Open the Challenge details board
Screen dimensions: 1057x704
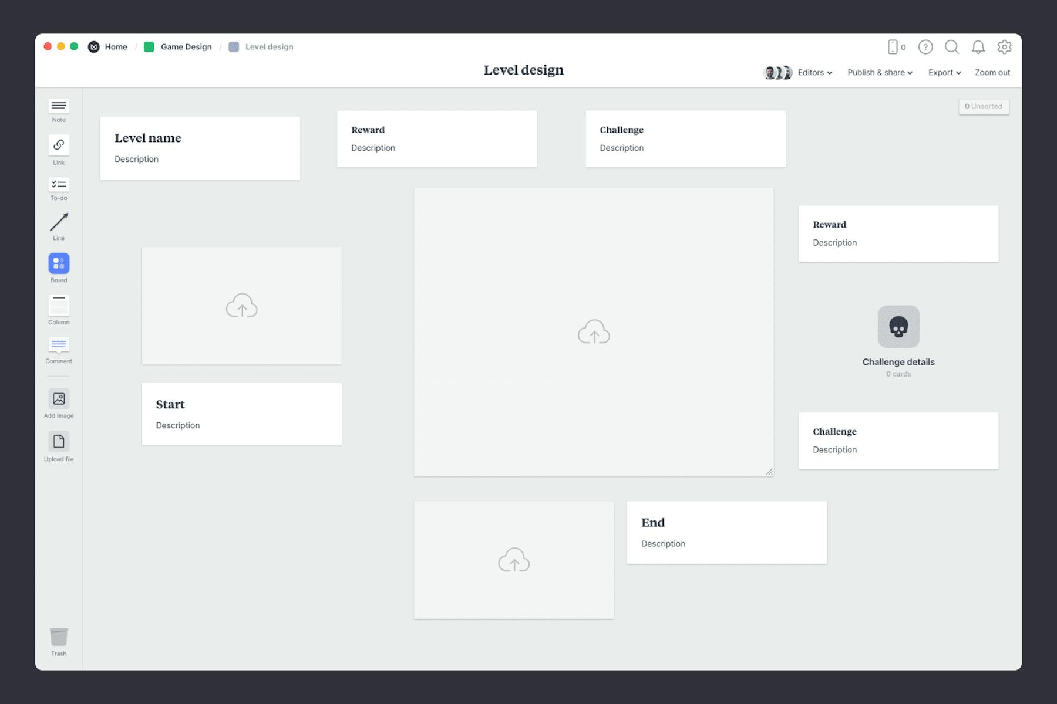(x=898, y=327)
